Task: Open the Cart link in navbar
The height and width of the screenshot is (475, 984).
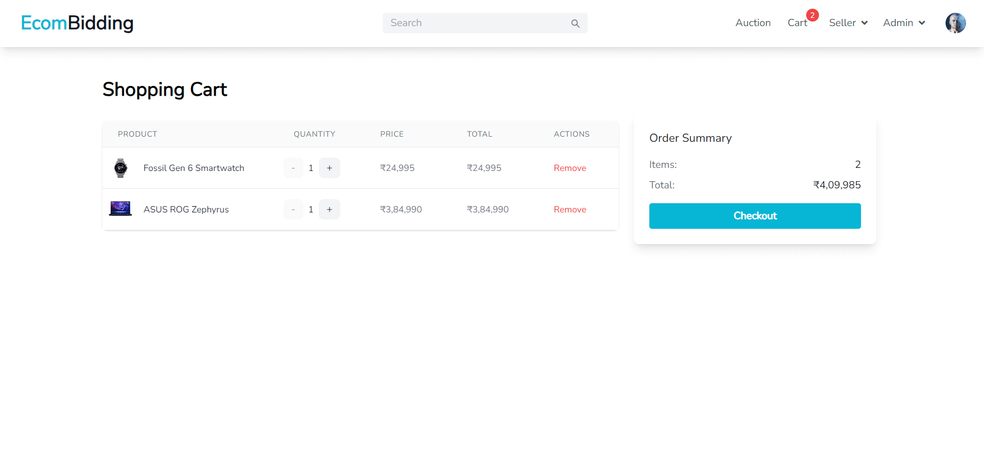Action: [797, 23]
